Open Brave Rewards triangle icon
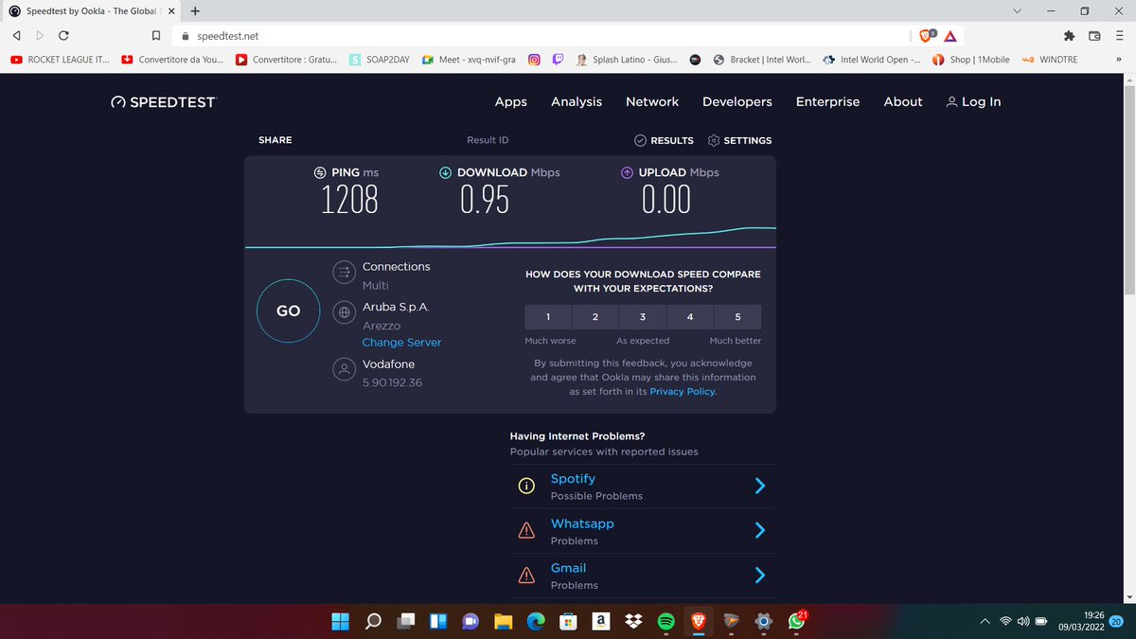Viewport: 1136px width, 639px height. point(950,36)
